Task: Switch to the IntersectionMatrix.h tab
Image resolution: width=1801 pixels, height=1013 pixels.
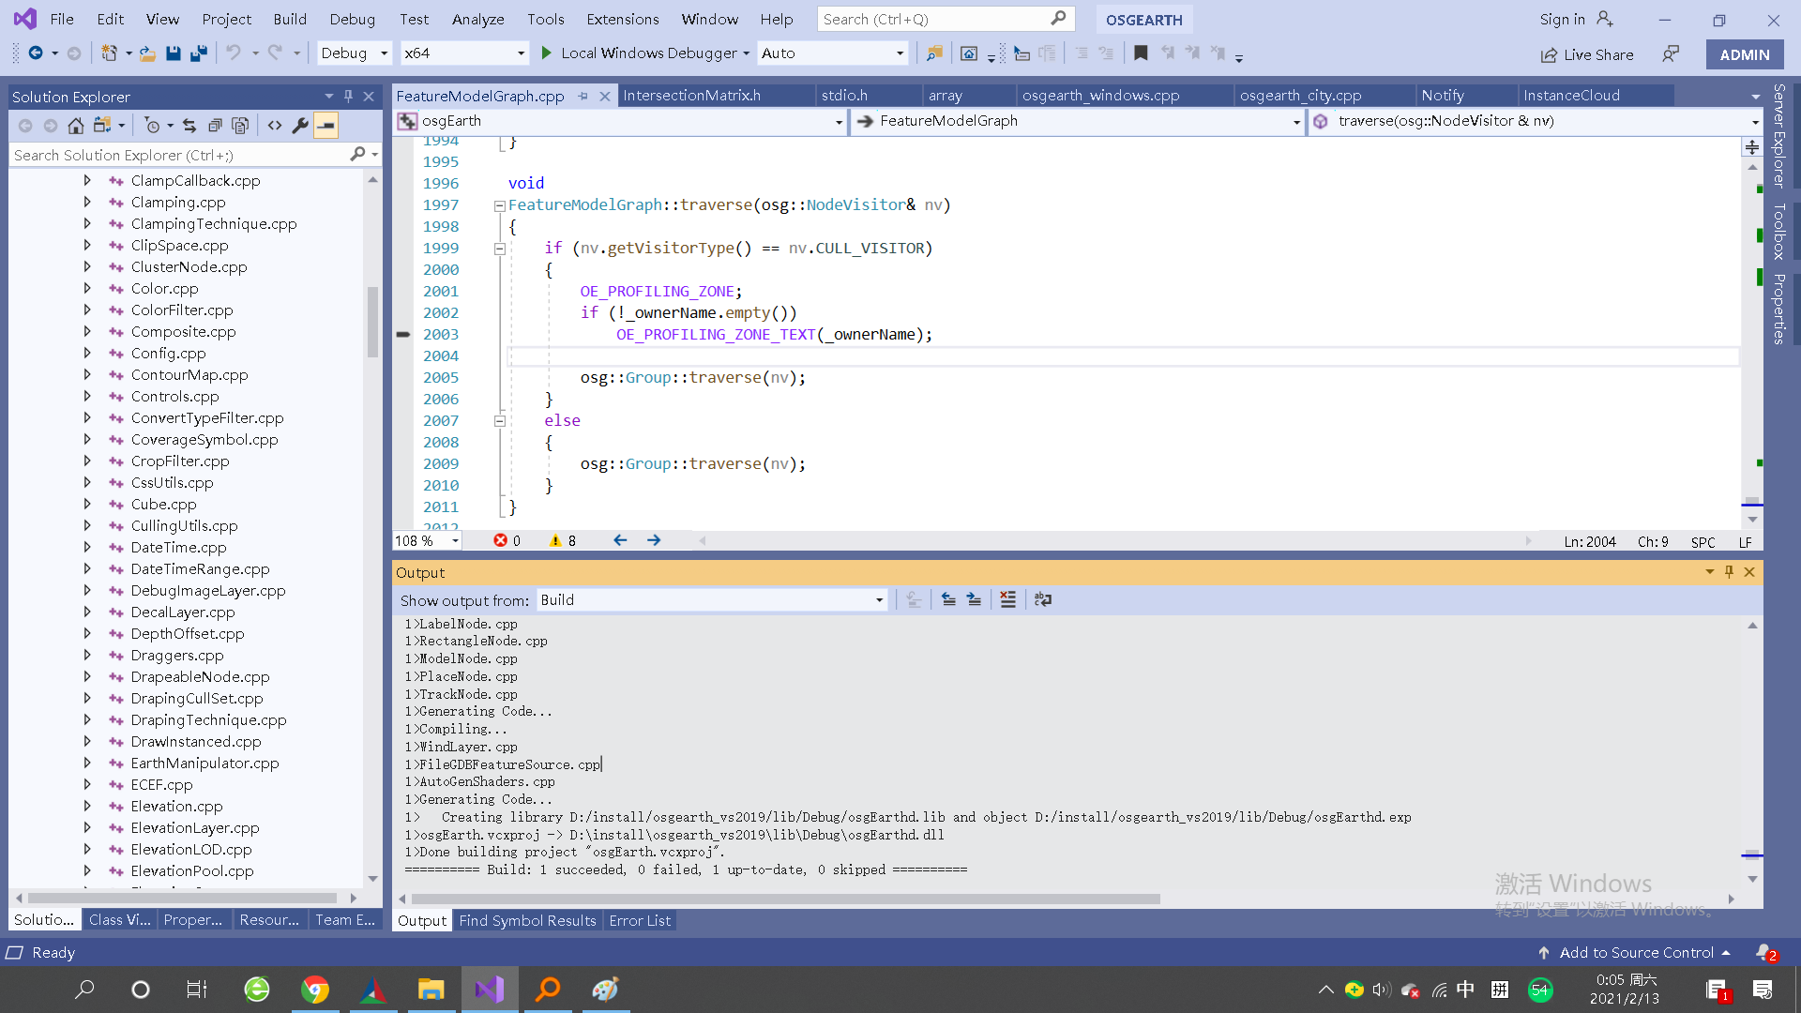Action: tap(691, 96)
